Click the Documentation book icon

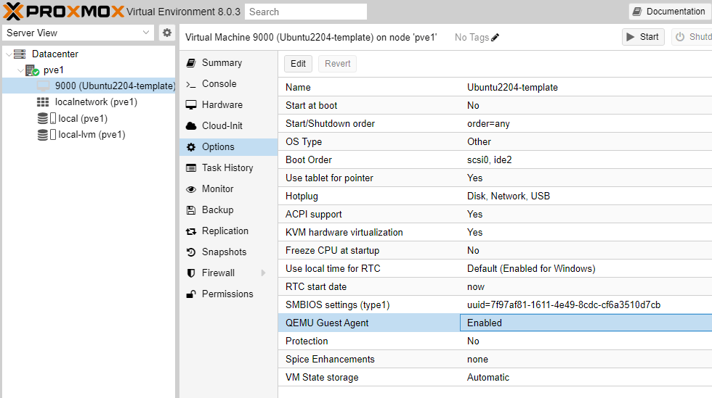[x=637, y=12]
